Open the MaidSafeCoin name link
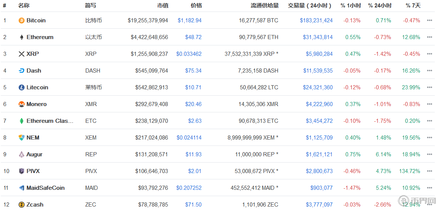Viewport: 440px width, 211px height. (x=45, y=188)
